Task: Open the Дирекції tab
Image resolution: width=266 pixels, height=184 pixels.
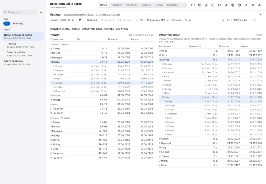Action: [146, 5]
